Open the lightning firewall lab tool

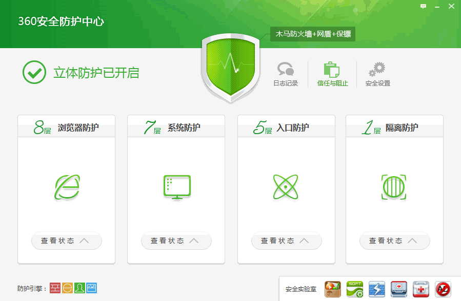377,289
